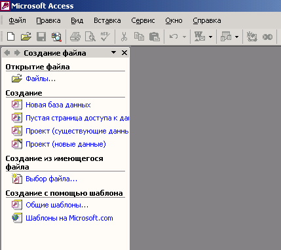Click the icon beside Пустая страница доступа
281x250 pixels.
click(17, 118)
